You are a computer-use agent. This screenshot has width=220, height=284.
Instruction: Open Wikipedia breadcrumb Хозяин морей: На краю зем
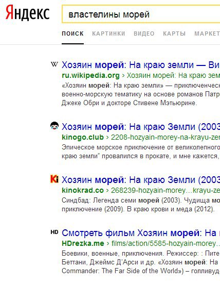[x=173, y=76]
